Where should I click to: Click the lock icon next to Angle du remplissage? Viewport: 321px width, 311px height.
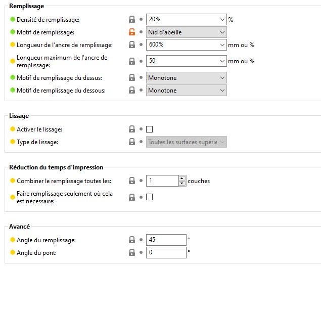pyautogui.click(x=132, y=240)
